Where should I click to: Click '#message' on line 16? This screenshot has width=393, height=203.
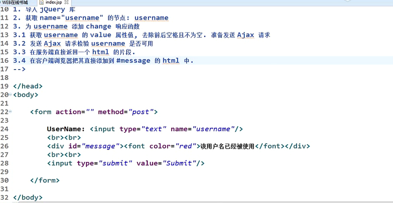[133, 61]
